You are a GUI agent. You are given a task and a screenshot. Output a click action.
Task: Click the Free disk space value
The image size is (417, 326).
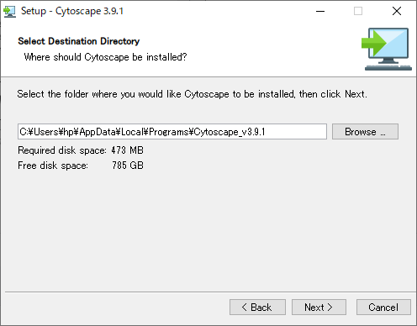128,166
